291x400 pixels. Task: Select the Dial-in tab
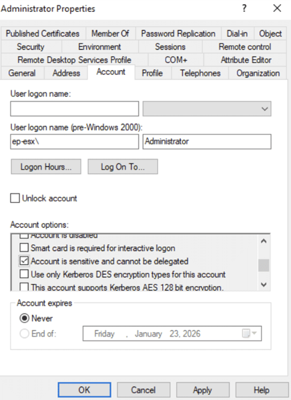tap(237, 33)
